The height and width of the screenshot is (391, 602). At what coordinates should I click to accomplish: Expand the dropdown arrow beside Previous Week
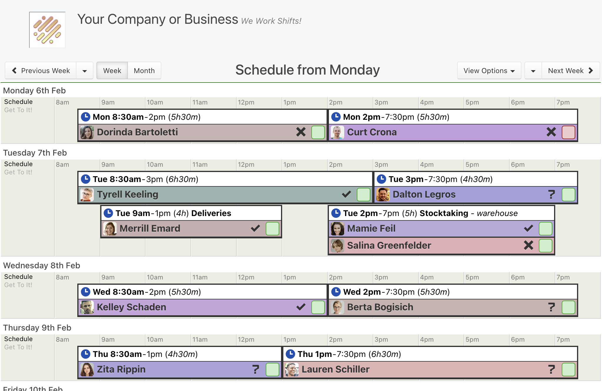point(85,71)
